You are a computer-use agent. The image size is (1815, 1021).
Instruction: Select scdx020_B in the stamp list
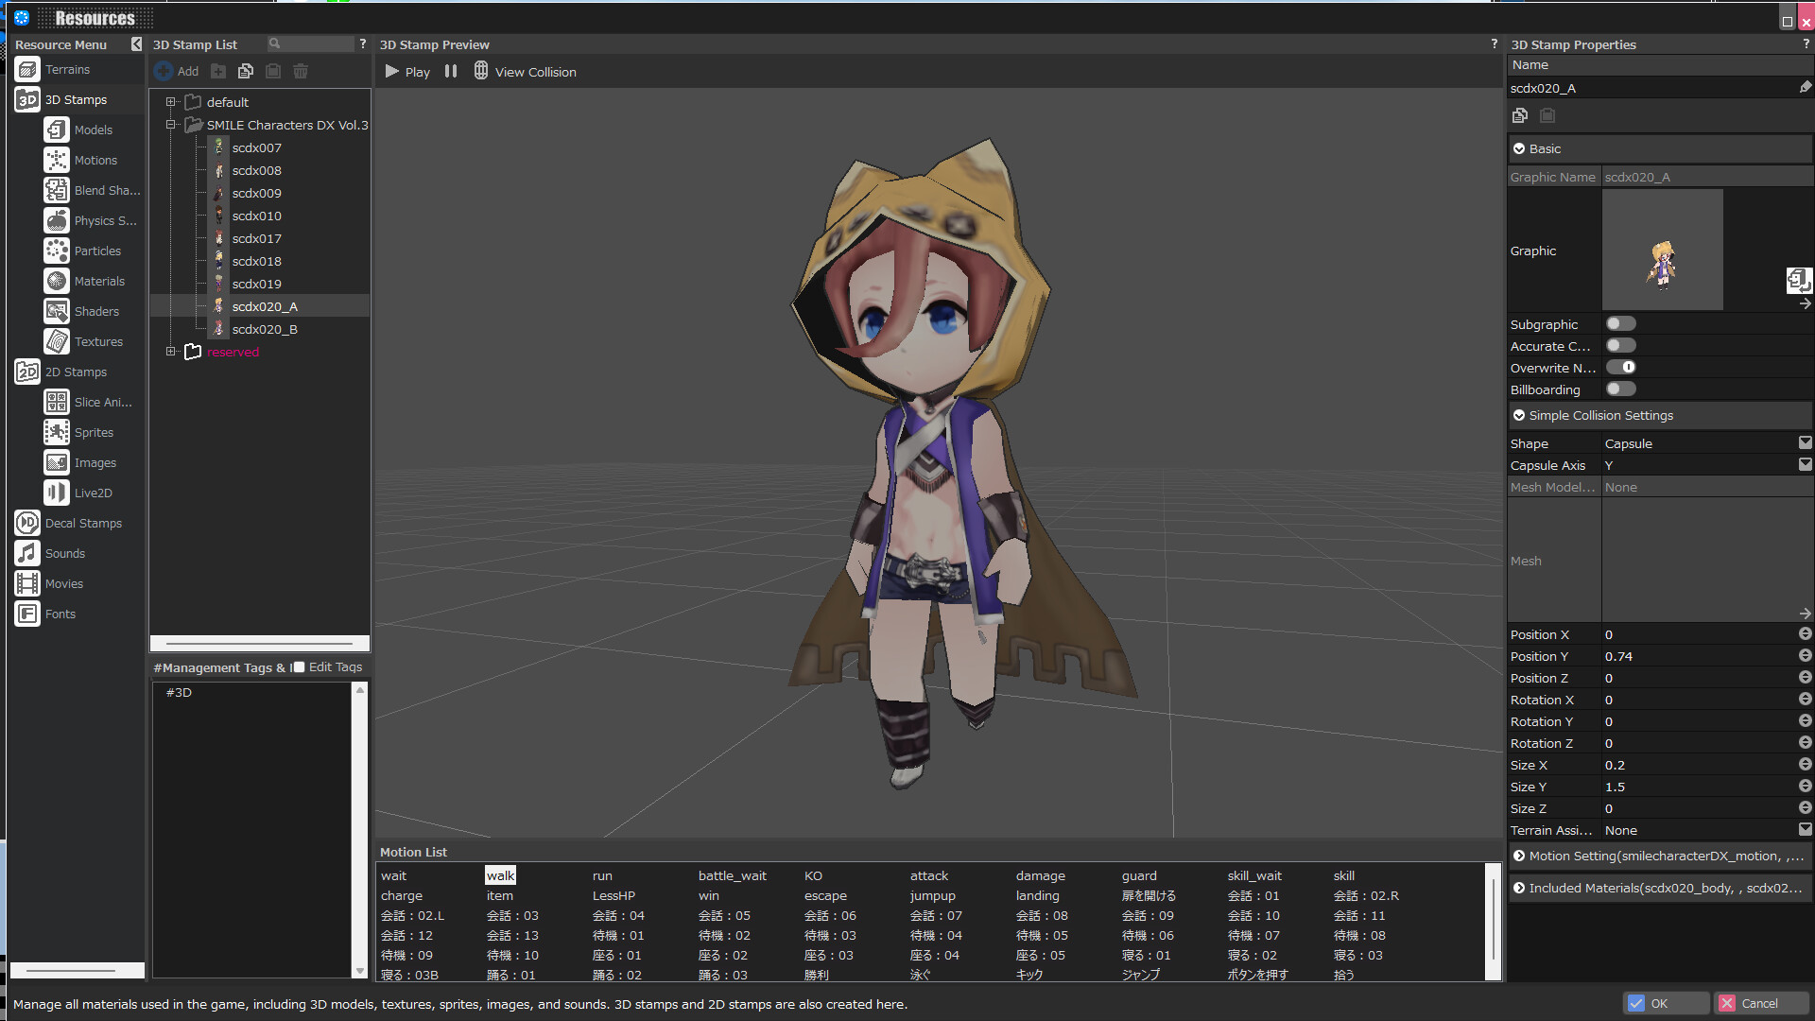(x=264, y=330)
